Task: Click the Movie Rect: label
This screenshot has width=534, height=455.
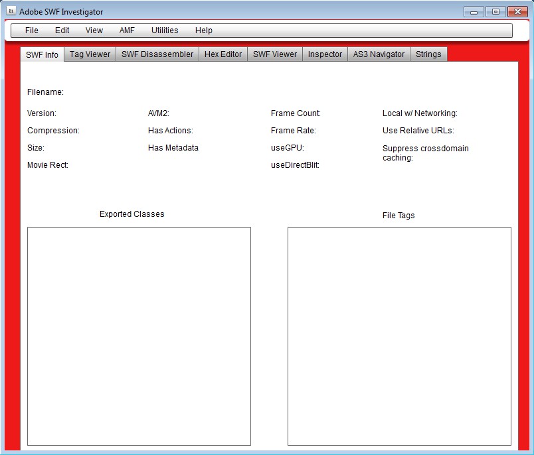Action: point(48,165)
